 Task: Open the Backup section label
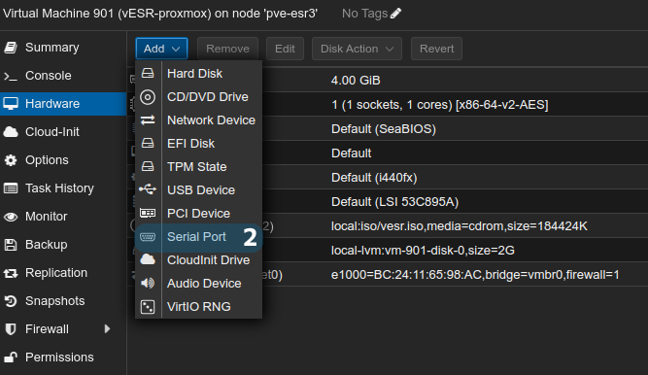(47, 245)
